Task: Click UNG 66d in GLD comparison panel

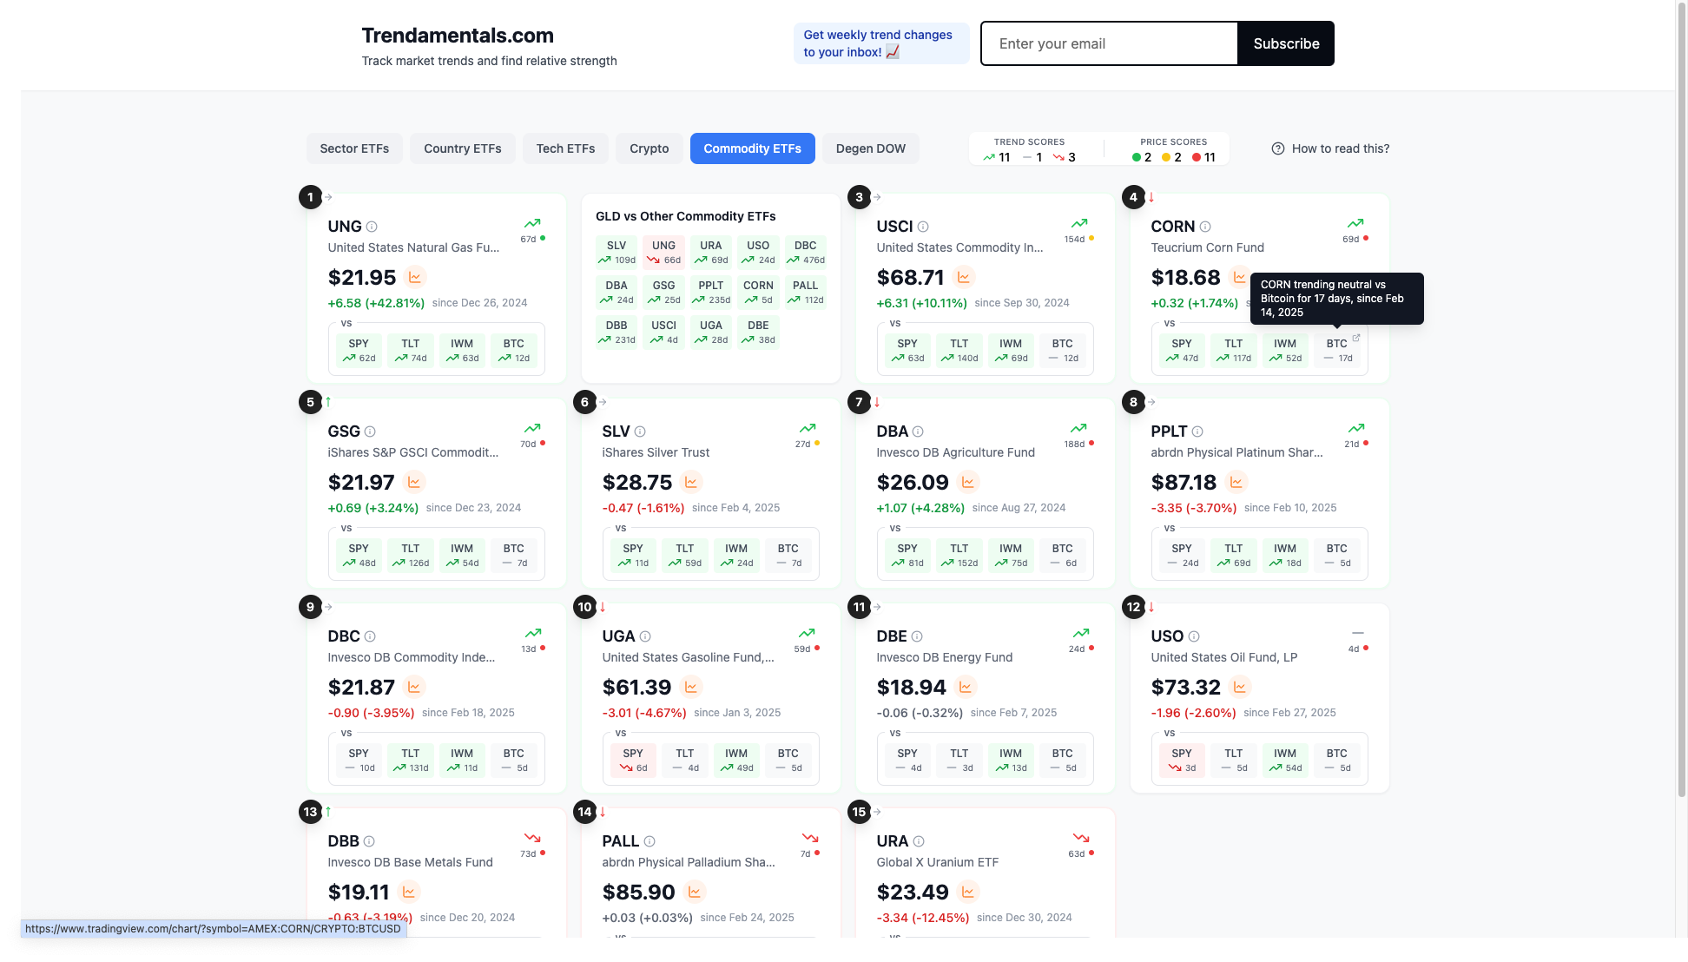Action: coord(663,253)
